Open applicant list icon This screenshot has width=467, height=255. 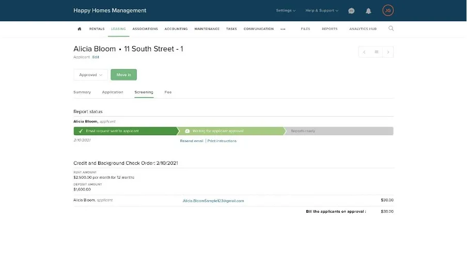click(x=377, y=52)
